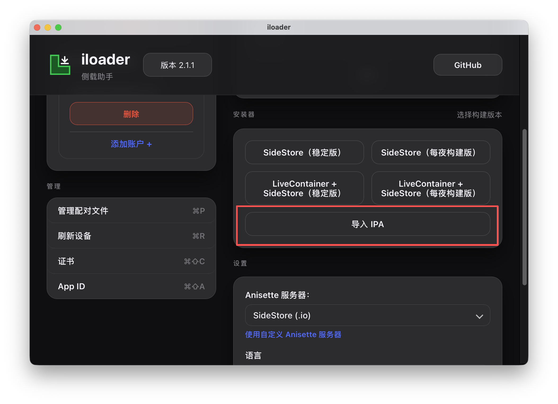Click the yellow minimize window button
Screen dimensions: 558x404
tap(48, 27)
